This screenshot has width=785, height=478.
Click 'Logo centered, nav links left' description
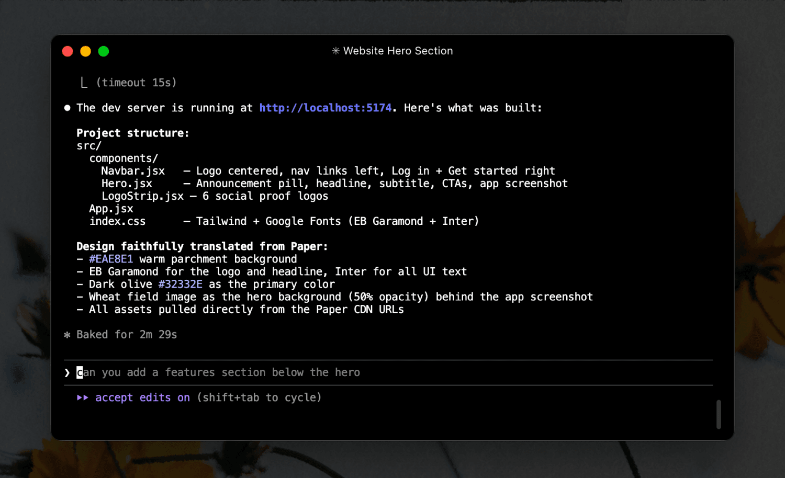376,171
